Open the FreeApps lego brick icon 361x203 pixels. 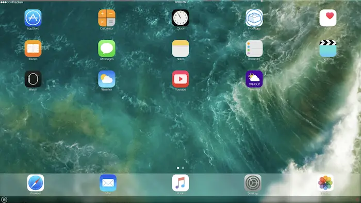point(254,18)
